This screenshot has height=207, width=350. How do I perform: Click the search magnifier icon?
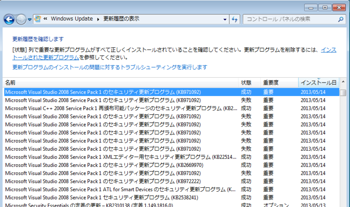(341, 19)
